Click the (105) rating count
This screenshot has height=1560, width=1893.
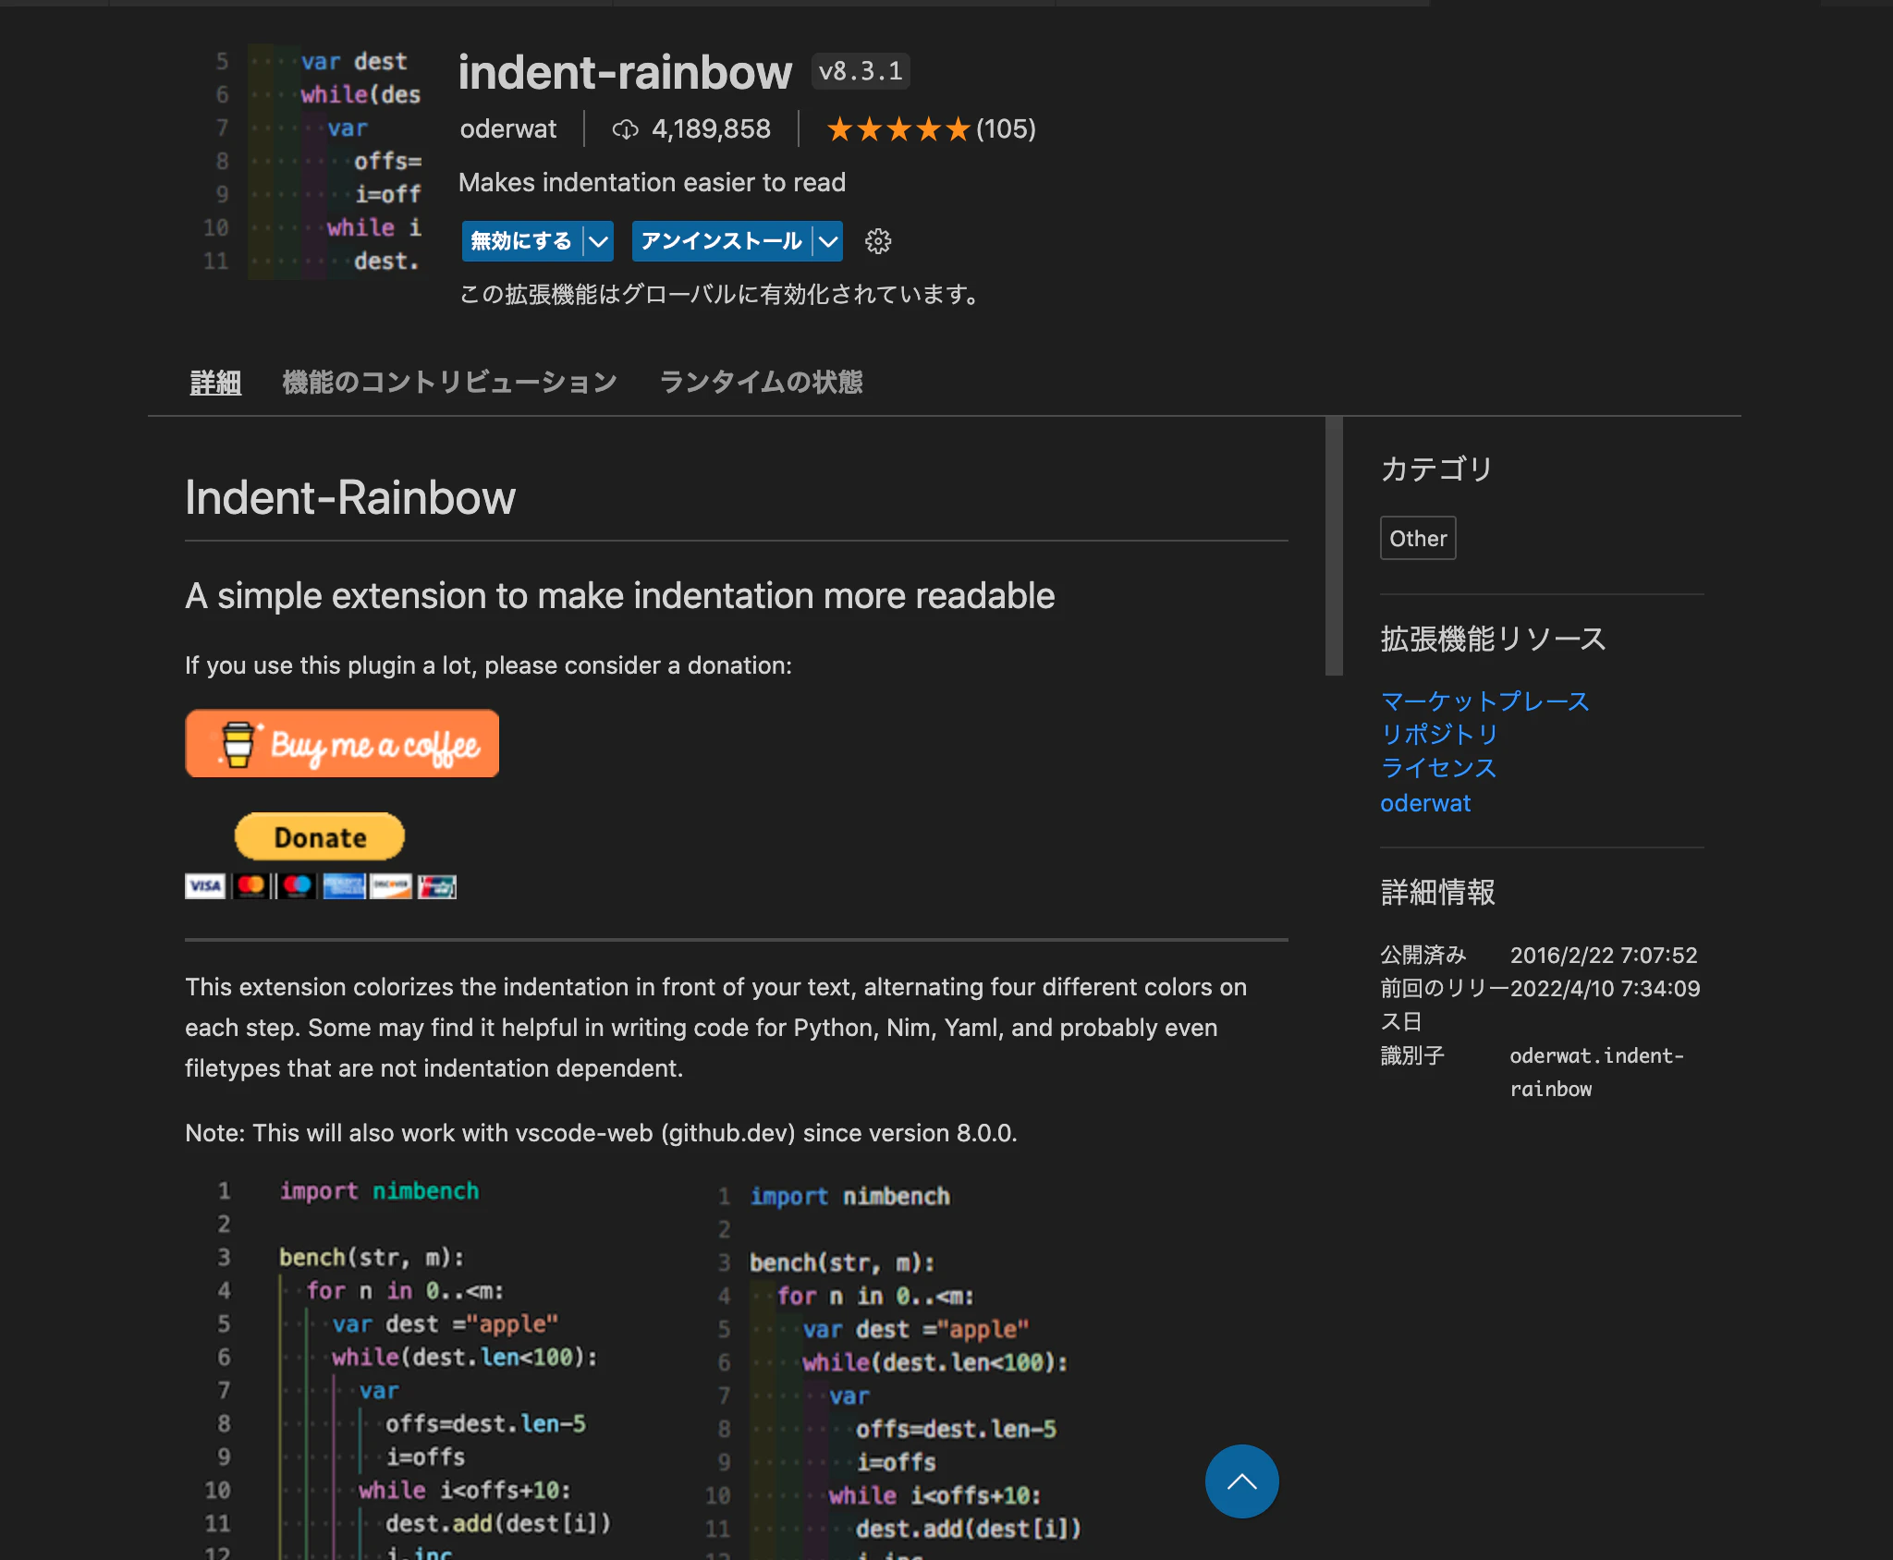1006,128
